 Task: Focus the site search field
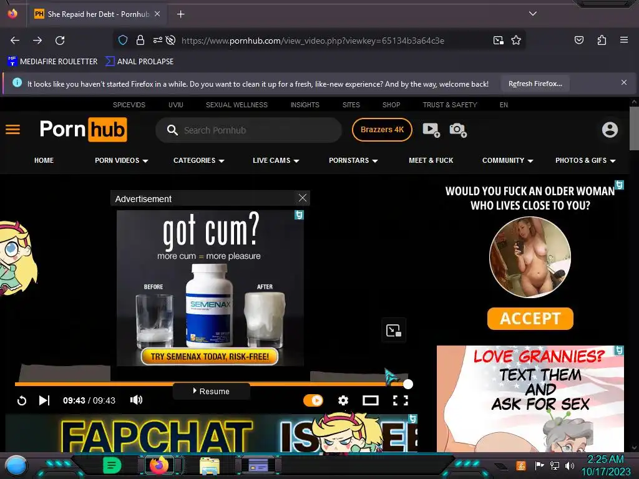[x=248, y=130]
